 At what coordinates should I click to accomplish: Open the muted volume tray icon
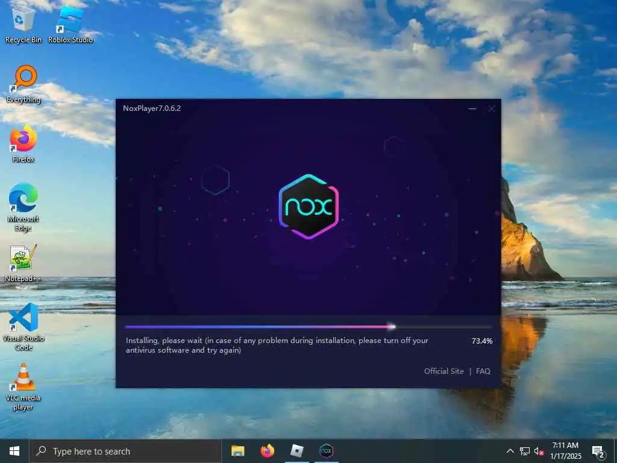[539, 451]
